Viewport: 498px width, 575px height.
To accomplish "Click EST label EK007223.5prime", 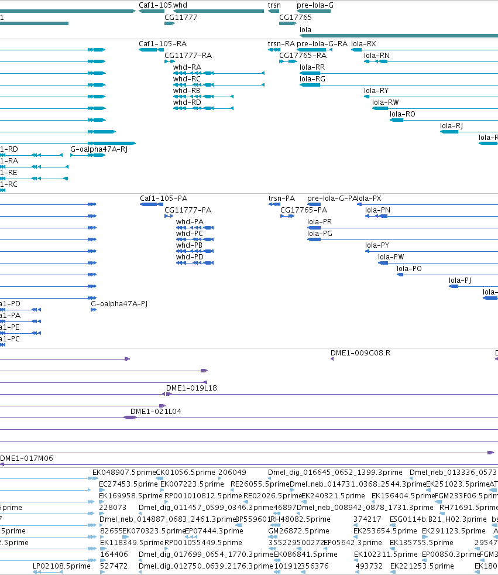I will [192, 484].
